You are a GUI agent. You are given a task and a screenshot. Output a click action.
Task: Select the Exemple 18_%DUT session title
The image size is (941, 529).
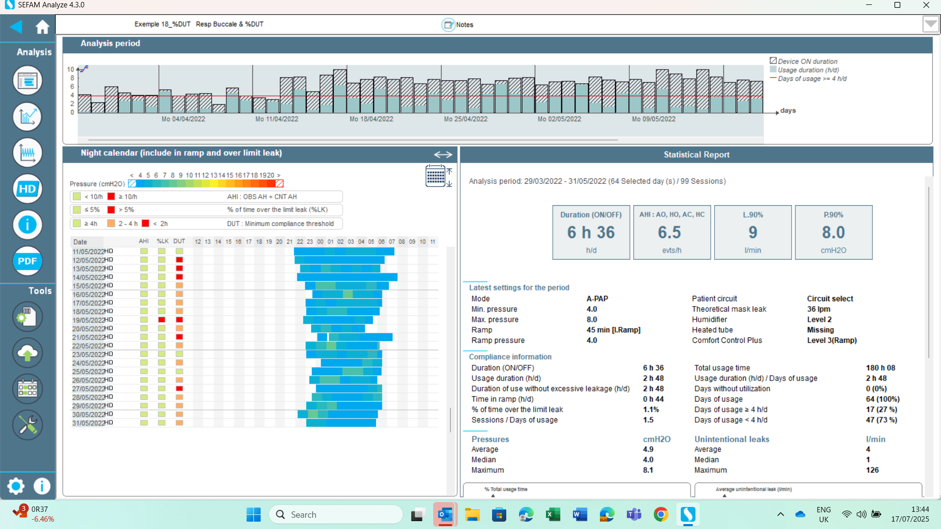(162, 24)
